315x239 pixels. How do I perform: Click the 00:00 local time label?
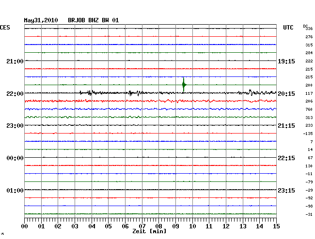pyautogui.click(x=15, y=158)
